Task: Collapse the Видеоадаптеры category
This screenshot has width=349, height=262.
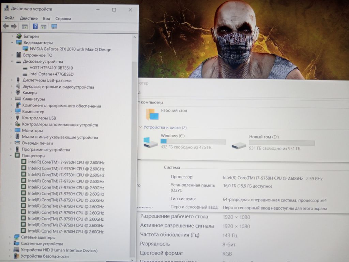Action: [x=13, y=42]
